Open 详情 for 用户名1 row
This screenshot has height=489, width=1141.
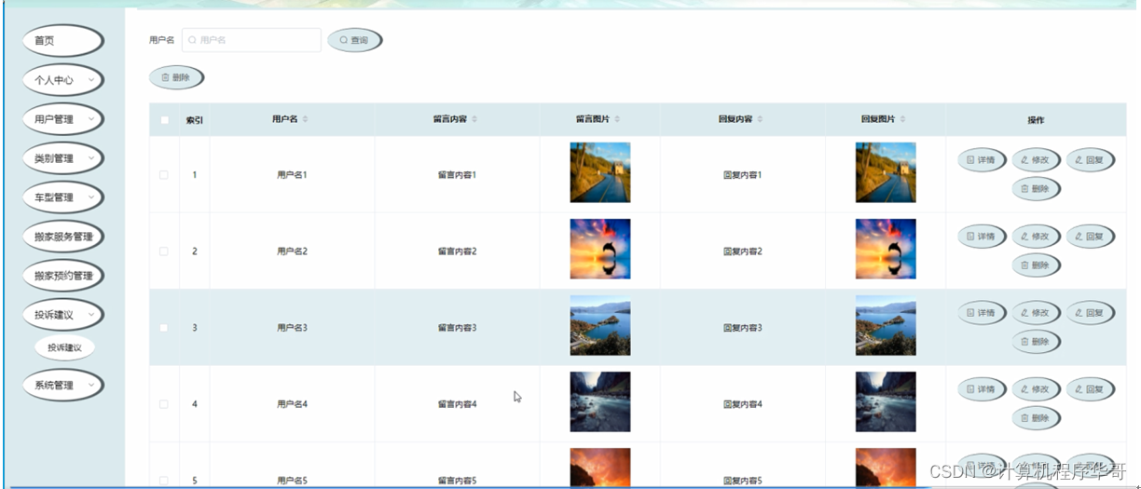pos(982,160)
